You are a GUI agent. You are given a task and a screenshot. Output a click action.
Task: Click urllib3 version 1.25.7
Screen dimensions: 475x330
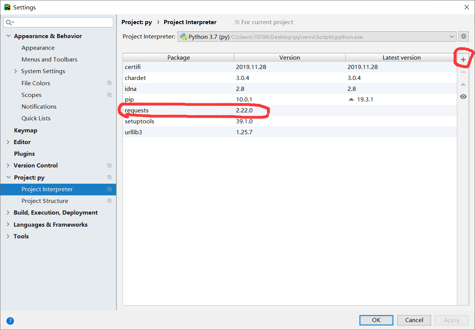[244, 132]
